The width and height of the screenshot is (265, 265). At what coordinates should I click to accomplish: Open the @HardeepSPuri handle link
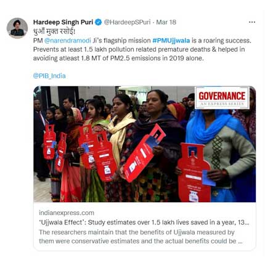point(127,22)
